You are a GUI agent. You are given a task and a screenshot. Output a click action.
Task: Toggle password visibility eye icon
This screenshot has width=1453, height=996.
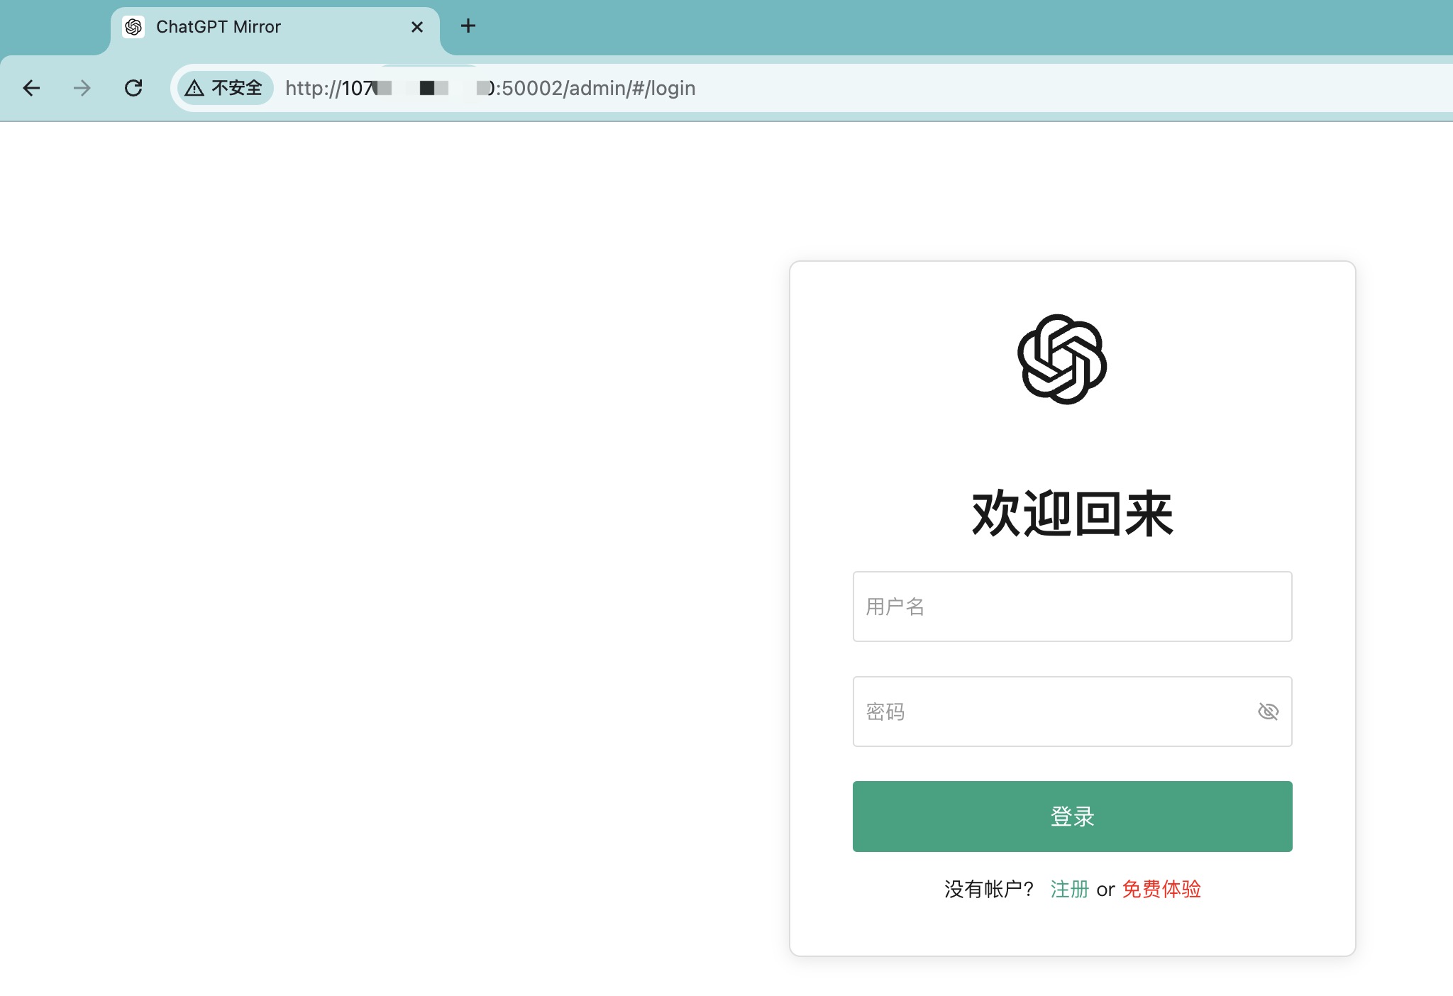coord(1268,712)
